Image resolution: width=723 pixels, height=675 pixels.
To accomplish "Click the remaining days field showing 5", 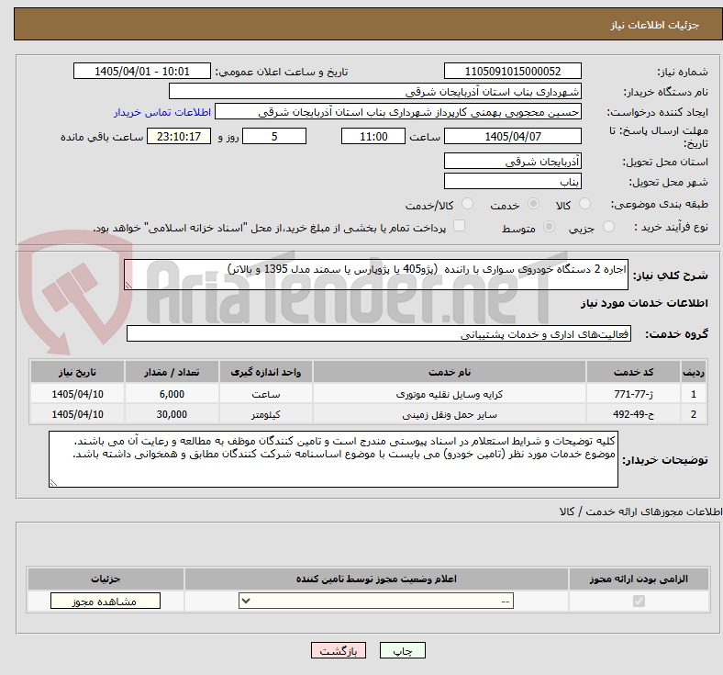I will tap(274, 137).
